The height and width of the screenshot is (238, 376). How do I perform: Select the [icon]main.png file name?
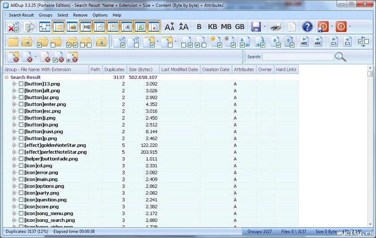coord(41,179)
